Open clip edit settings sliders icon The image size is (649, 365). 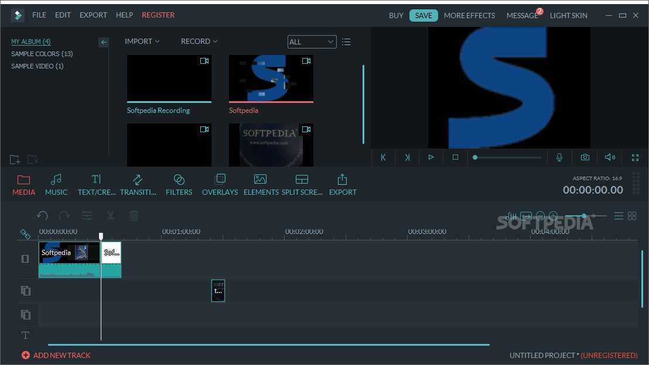tap(87, 215)
